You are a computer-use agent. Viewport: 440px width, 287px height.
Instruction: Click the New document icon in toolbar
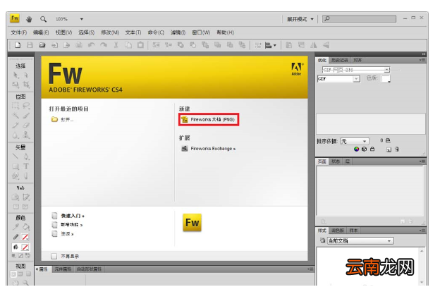[x=18, y=45]
